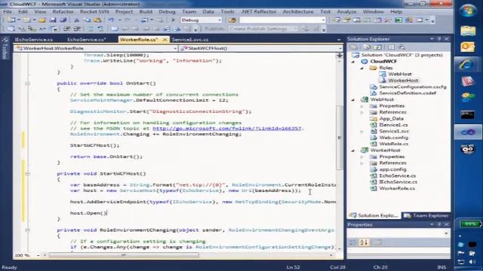Open the StartWCFHost() member dropdown
Screen dimensions: 483x271
340,48
